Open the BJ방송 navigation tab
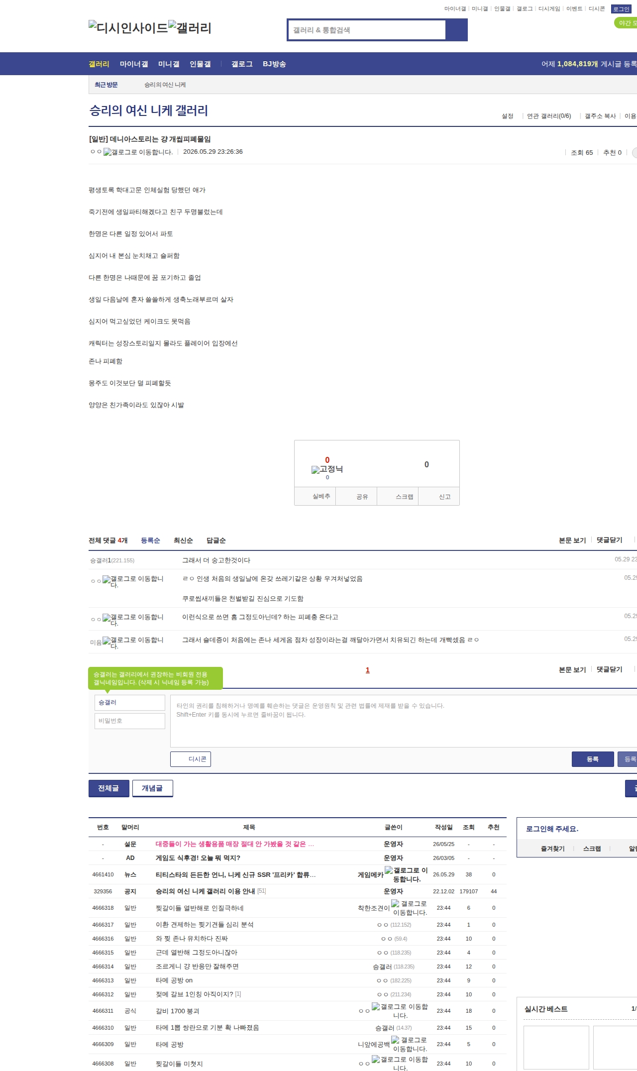637x1071 pixels. coord(274,64)
